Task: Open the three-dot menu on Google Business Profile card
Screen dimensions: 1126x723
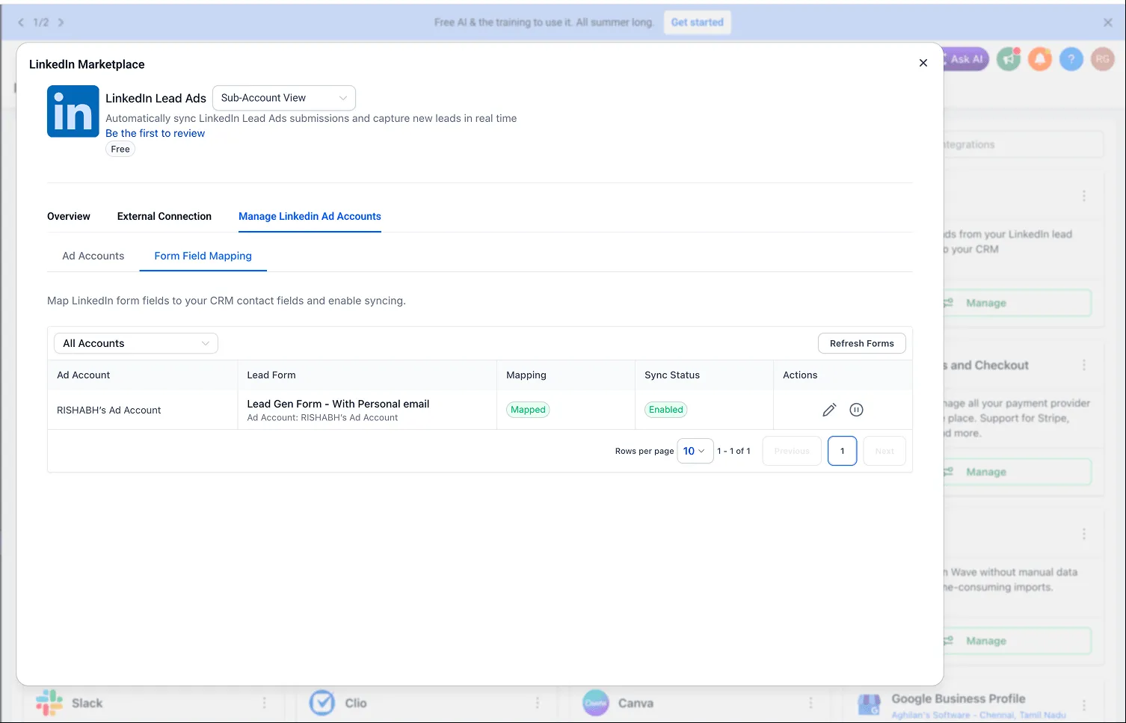Action: point(1084,705)
